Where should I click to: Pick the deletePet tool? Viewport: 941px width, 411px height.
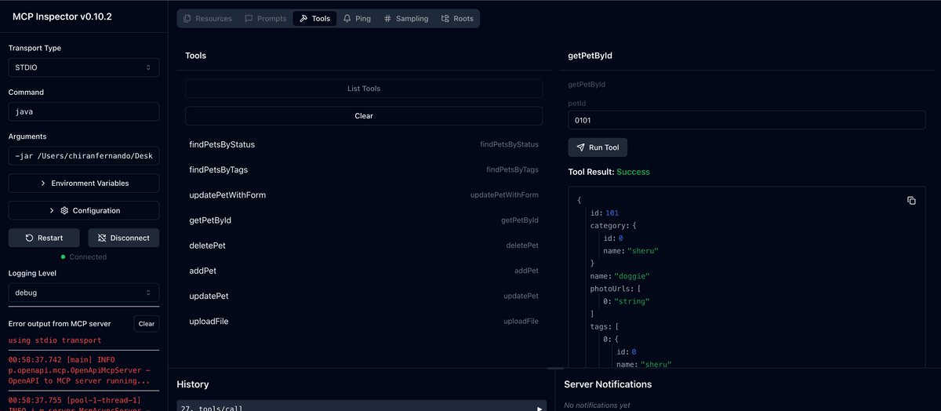click(x=364, y=246)
